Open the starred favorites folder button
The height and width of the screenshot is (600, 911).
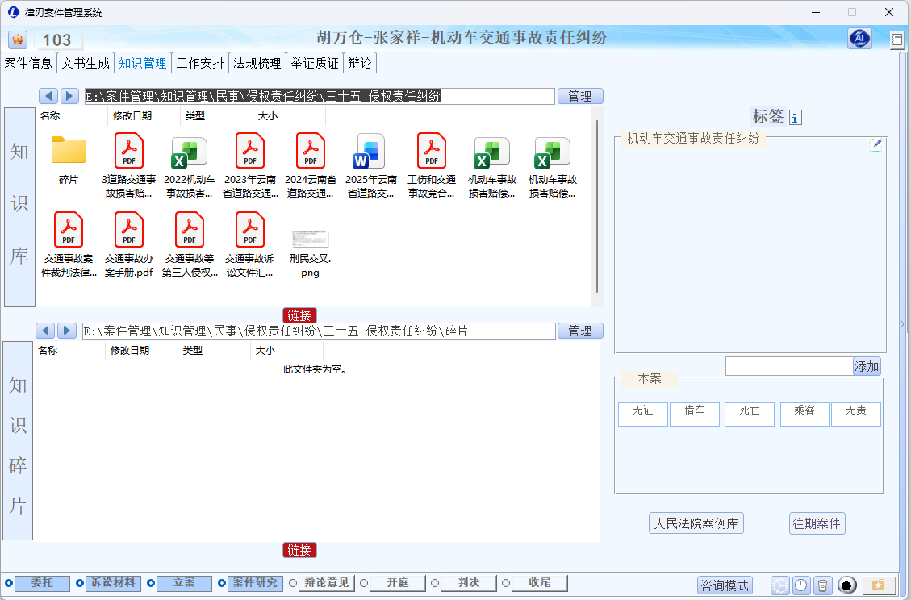879,585
